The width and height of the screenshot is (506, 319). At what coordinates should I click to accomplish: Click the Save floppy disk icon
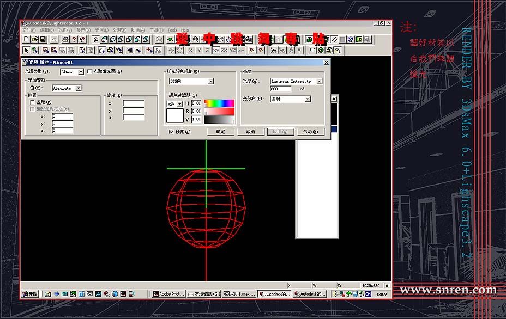coord(43,39)
